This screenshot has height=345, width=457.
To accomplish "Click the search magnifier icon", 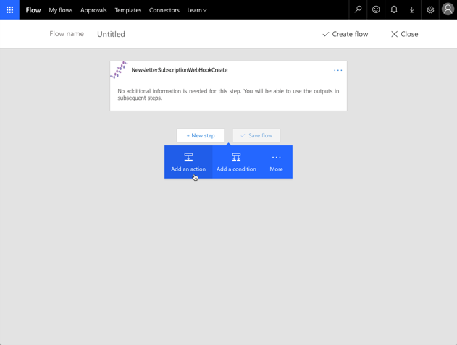I will coord(358,9).
